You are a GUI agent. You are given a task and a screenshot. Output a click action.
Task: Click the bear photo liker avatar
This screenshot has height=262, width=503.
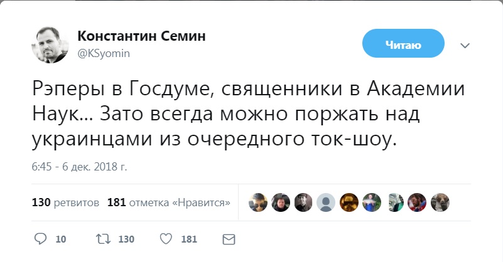tap(440, 202)
